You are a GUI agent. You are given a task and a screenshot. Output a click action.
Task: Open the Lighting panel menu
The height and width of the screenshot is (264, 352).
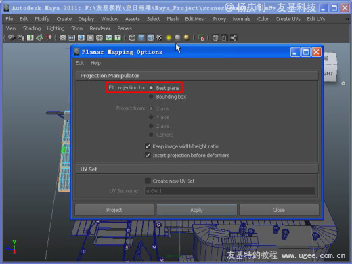tap(56, 28)
